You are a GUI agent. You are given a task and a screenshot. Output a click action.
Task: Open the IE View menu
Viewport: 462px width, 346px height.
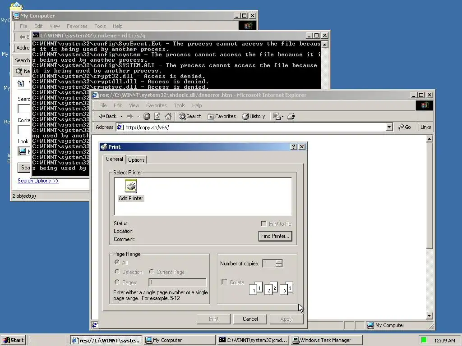pyautogui.click(x=134, y=105)
